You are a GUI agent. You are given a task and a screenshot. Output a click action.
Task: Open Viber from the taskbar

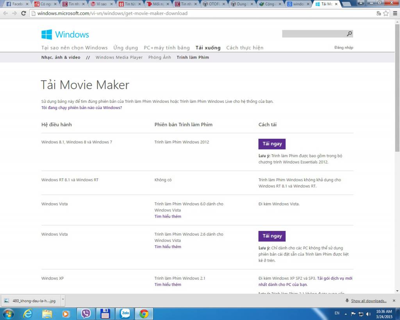point(86,314)
